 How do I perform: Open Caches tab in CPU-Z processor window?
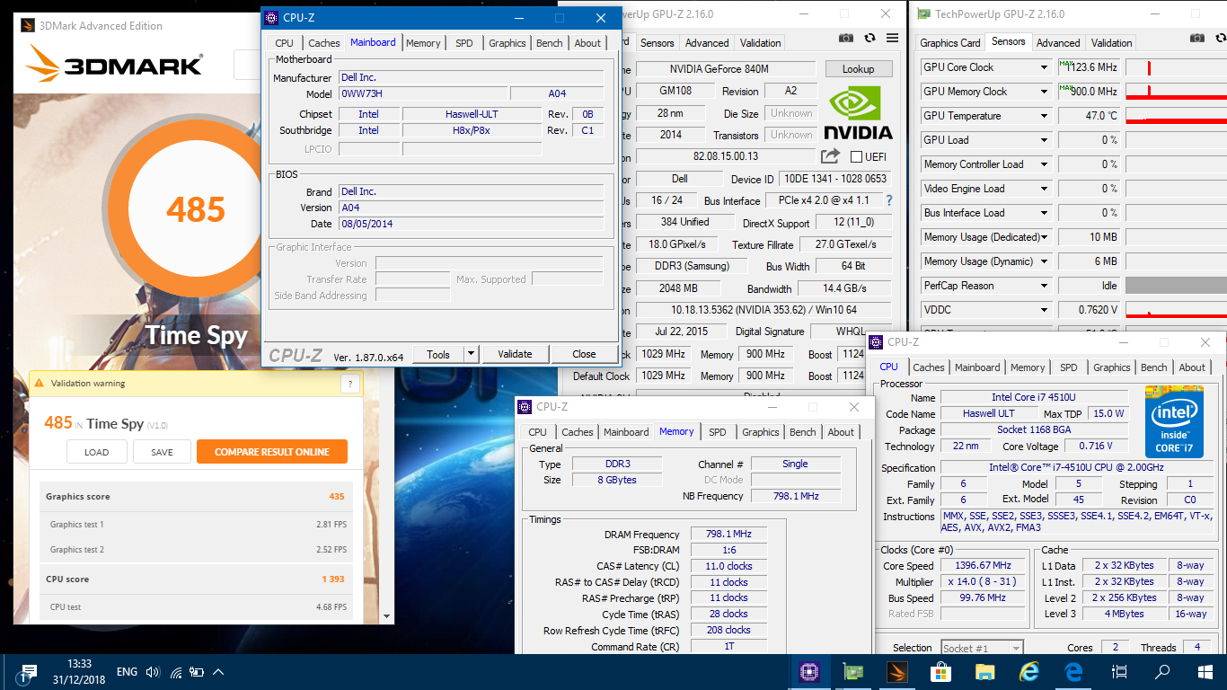(x=929, y=367)
